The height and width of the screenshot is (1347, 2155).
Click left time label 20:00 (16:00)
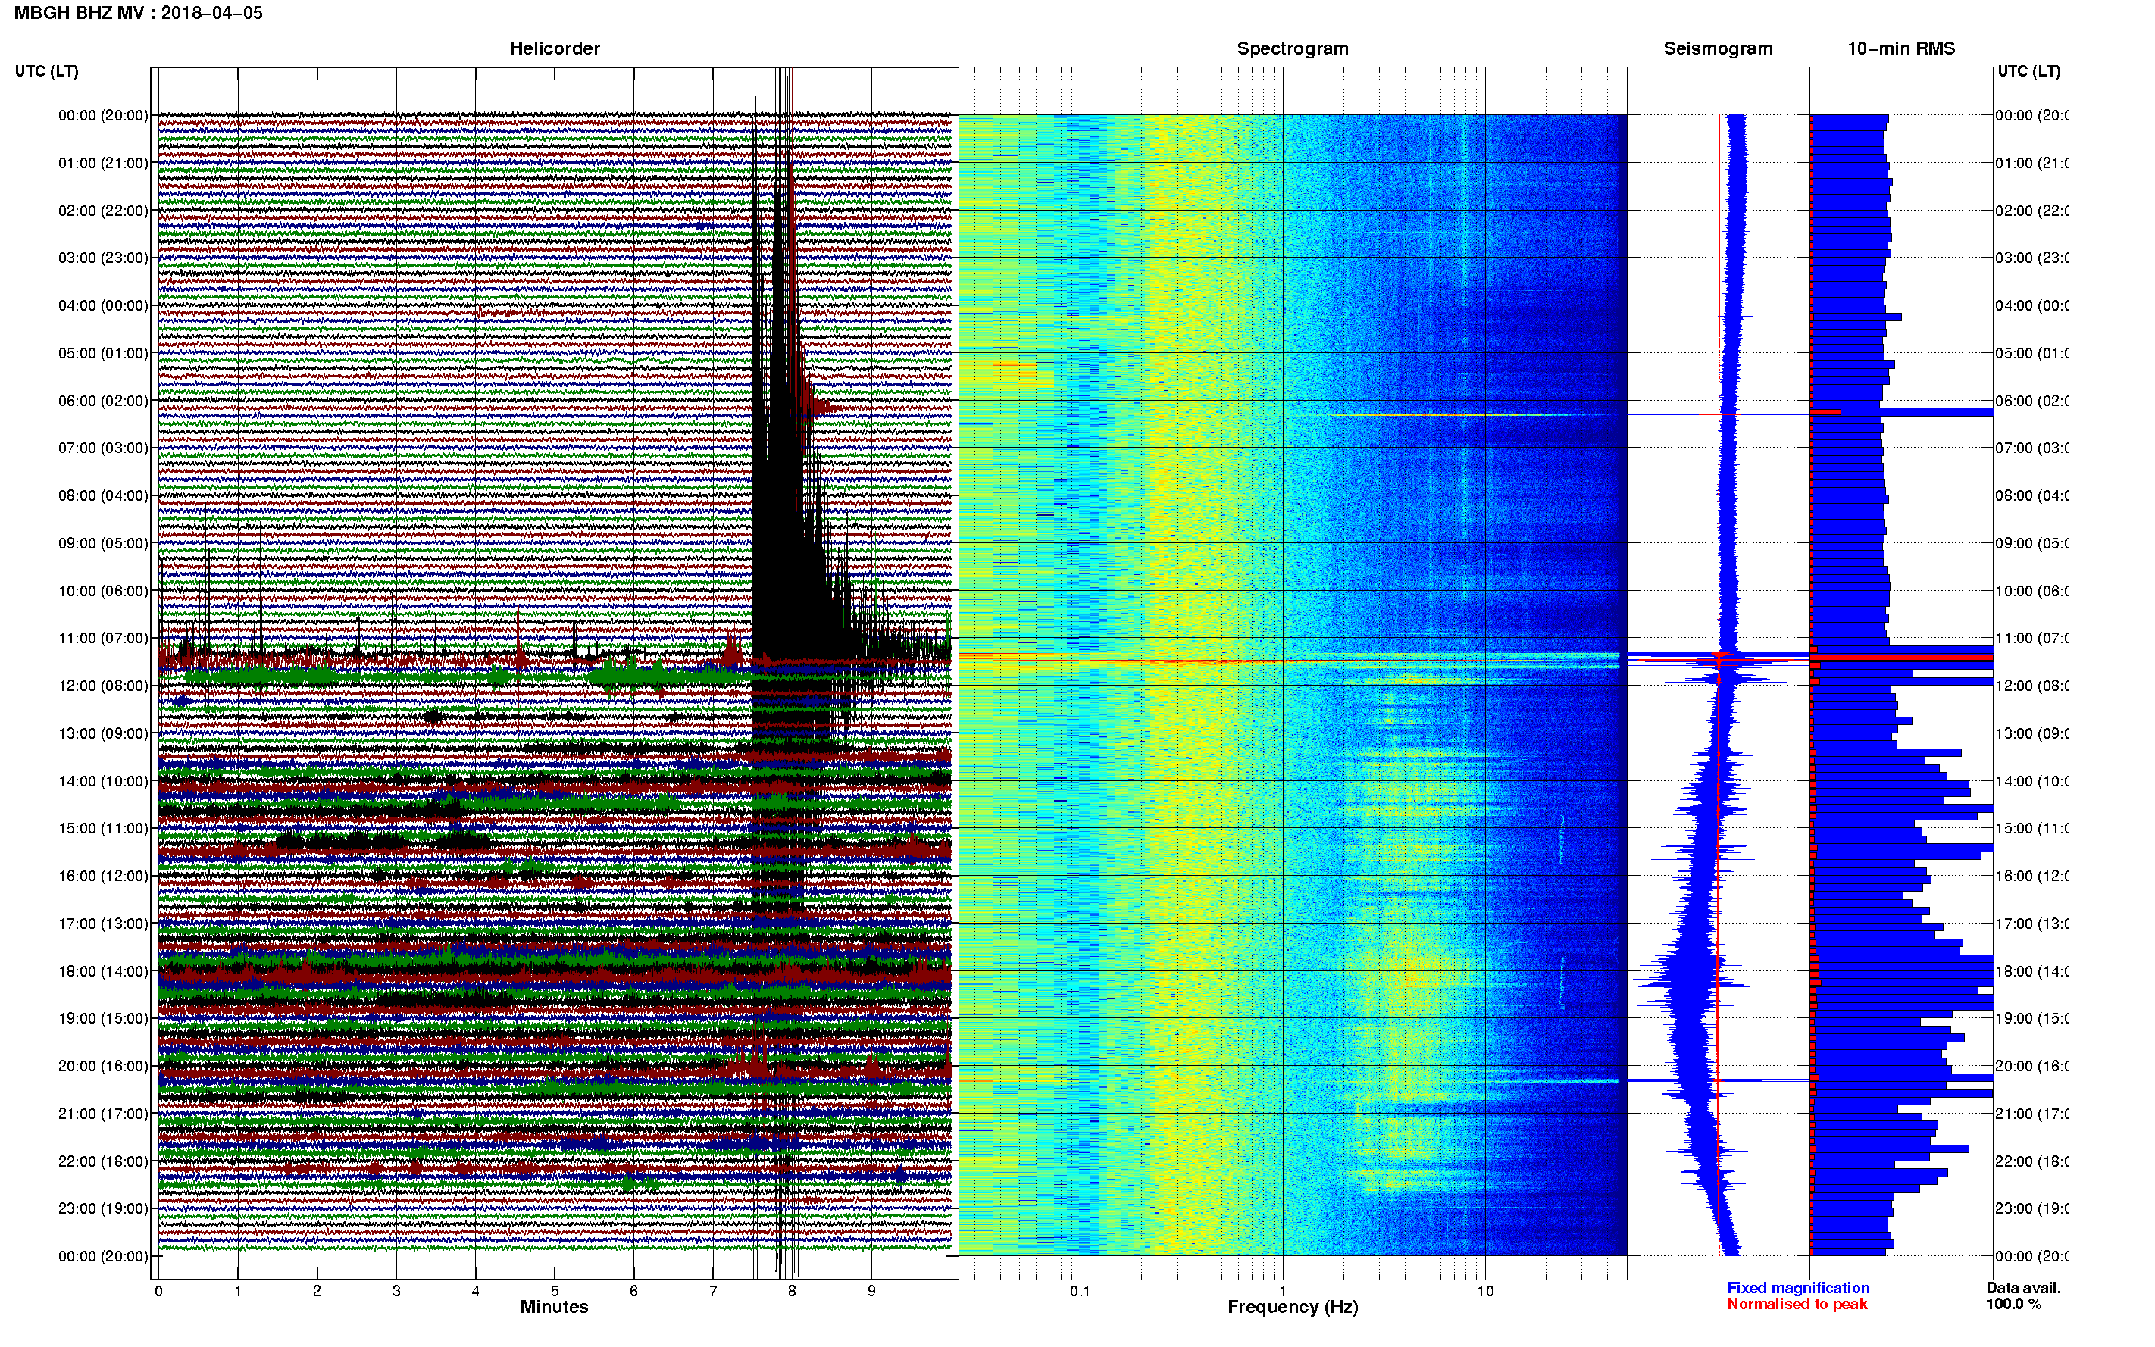tap(102, 1067)
